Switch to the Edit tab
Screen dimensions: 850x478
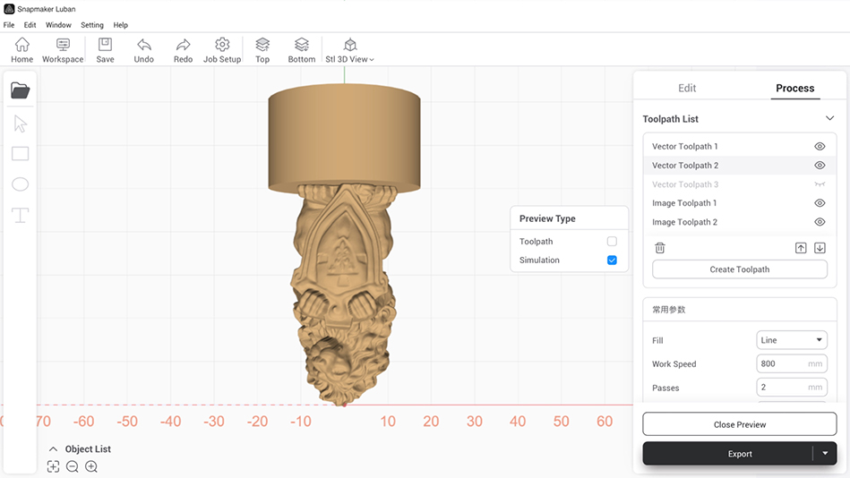(x=687, y=88)
